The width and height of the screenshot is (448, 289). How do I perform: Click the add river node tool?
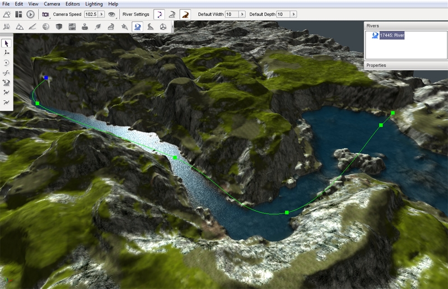[x=7, y=92]
